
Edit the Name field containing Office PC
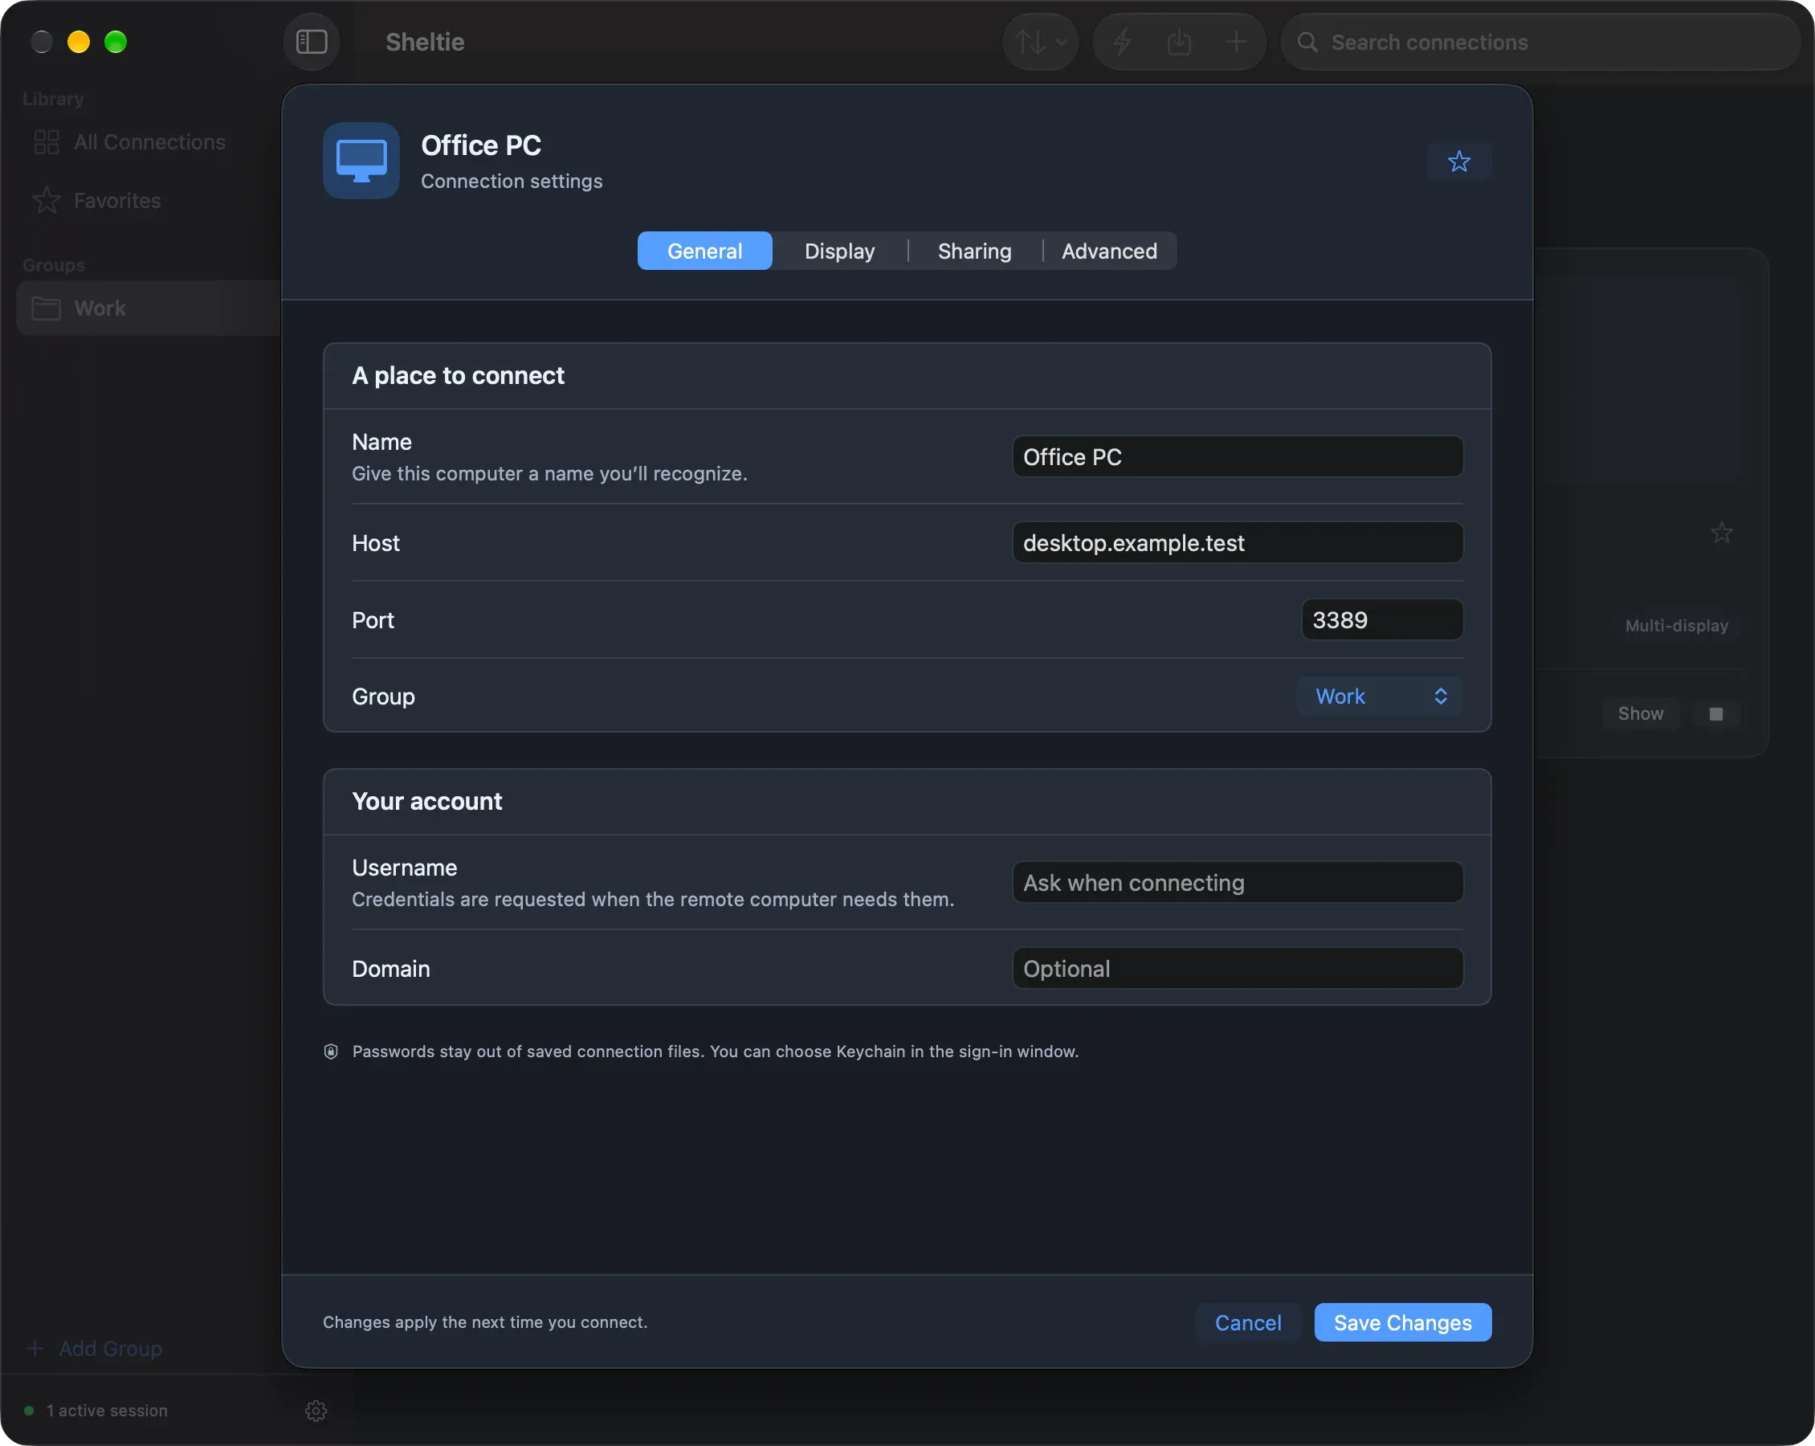[1238, 456]
